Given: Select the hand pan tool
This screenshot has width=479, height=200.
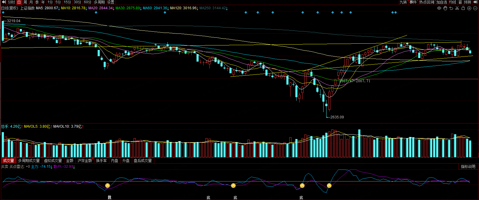Looking at the screenshot, I should click(445, 8).
